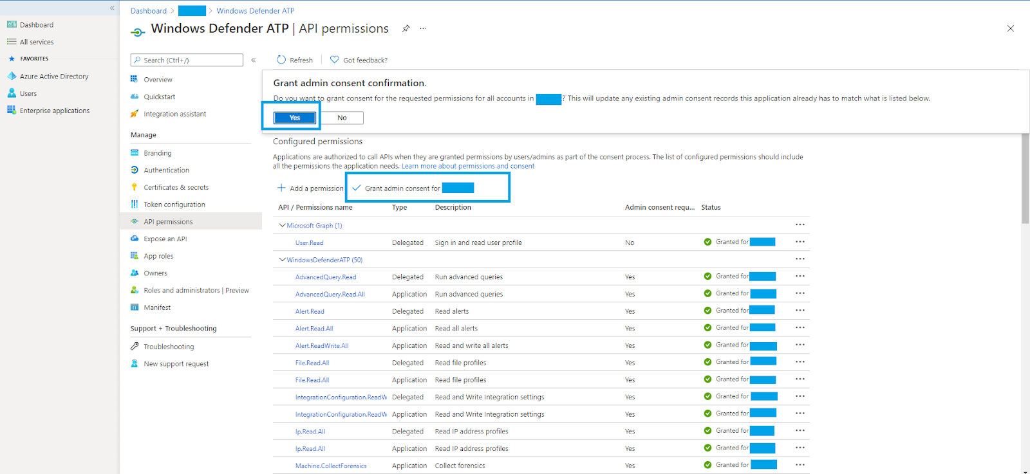The width and height of the screenshot is (1030, 474).
Task: Click the Admin consent required column header
Action: coord(660,207)
